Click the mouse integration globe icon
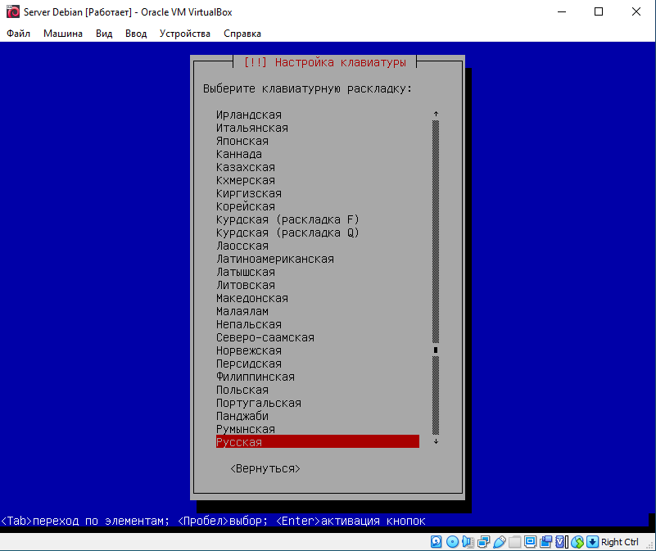Image resolution: width=656 pixels, height=551 pixels. pyautogui.click(x=577, y=542)
